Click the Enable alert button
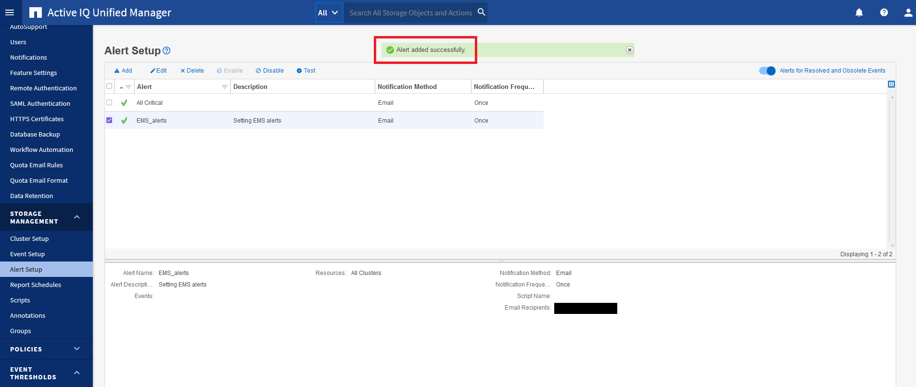This screenshot has height=387, width=916. coord(229,71)
